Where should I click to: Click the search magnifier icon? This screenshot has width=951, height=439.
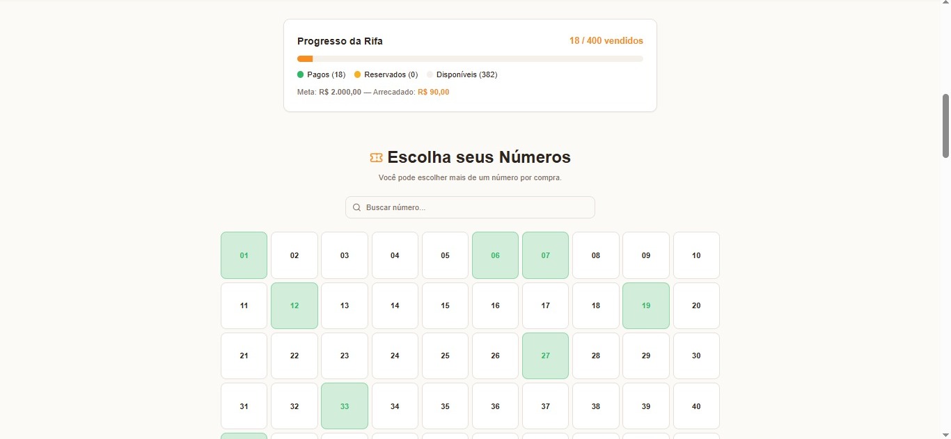pyautogui.click(x=356, y=207)
